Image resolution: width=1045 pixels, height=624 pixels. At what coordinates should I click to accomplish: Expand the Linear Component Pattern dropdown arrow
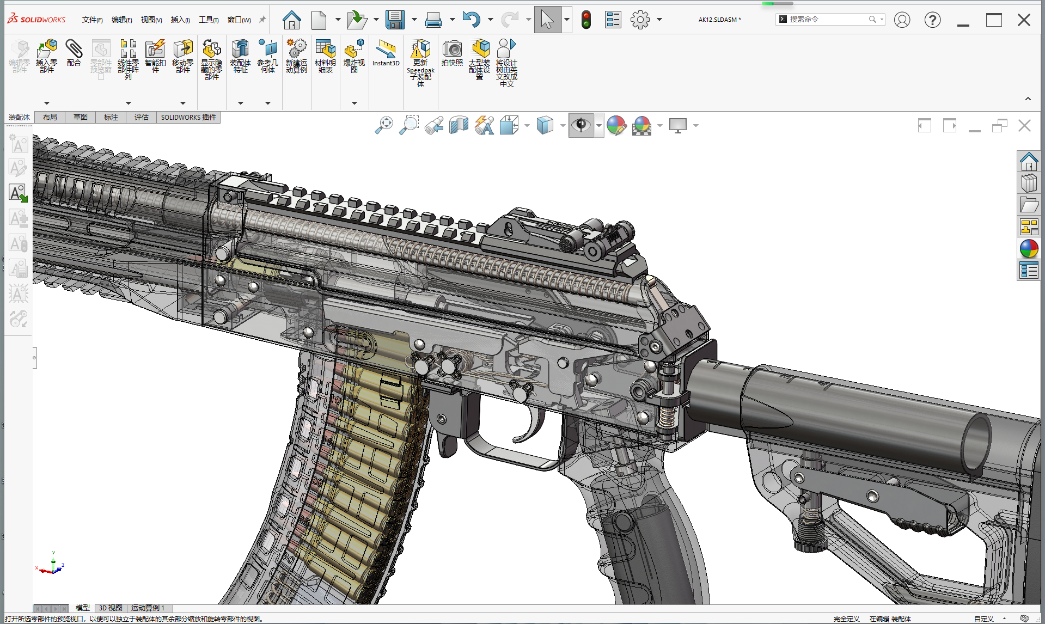click(x=129, y=103)
